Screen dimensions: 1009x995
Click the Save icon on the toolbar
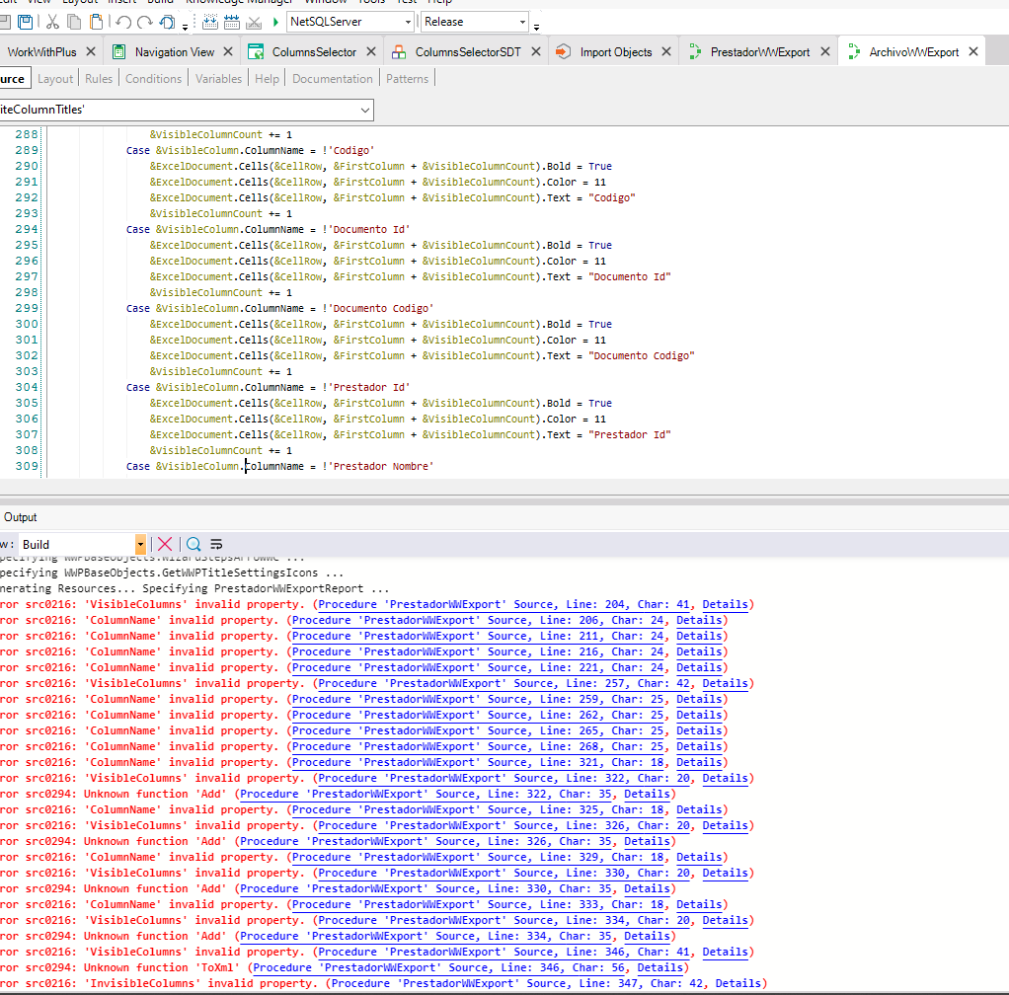point(5,22)
